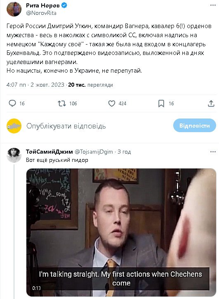Repost the tweet via retweet icon
This screenshot has height=299, width=219.
[62, 103]
